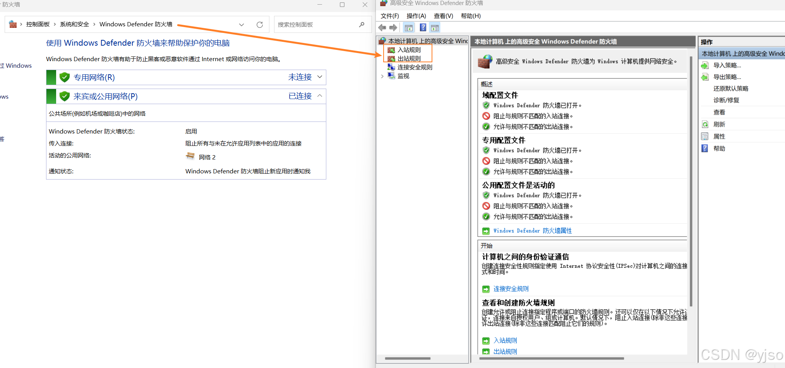Click the 控制面板 breadcrumb

pyautogui.click(x=38, y=24)
